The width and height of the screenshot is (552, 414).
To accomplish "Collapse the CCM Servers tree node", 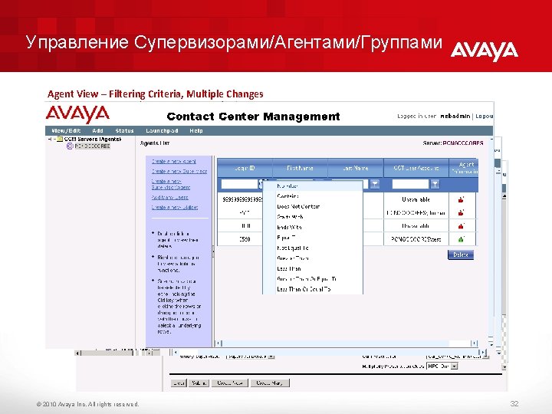I will click(x=50, y=140).
